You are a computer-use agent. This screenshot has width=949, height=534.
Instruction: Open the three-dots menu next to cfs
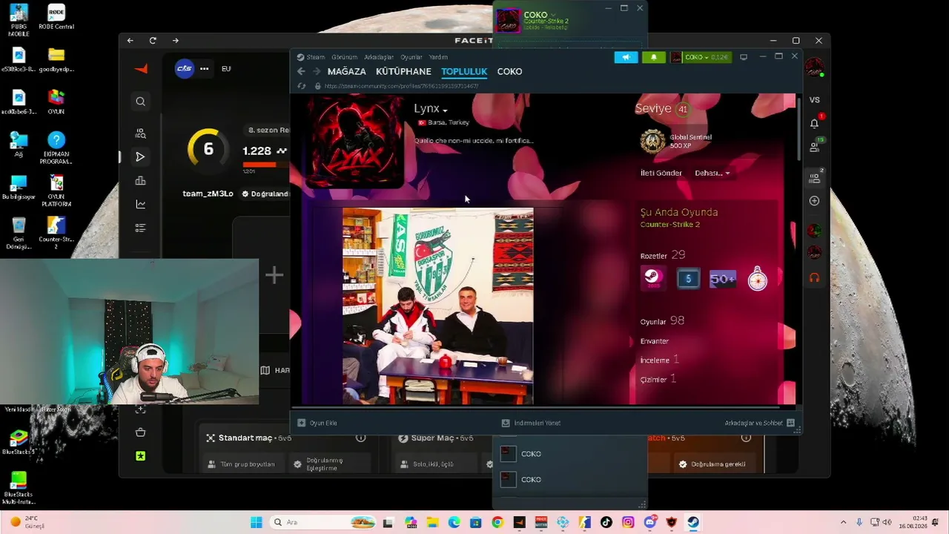tap(204, 69)
